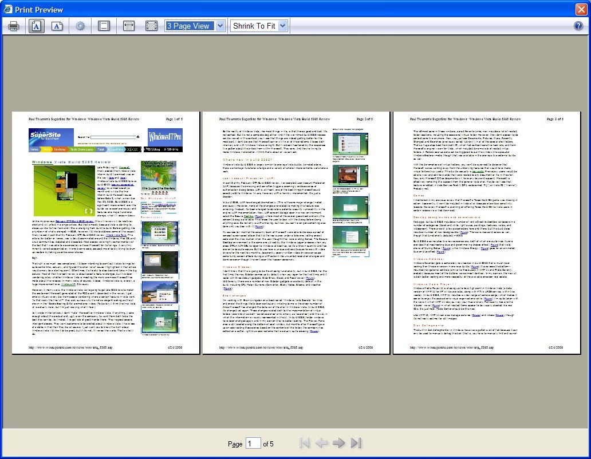Switch to Landscape orientation

57,26
